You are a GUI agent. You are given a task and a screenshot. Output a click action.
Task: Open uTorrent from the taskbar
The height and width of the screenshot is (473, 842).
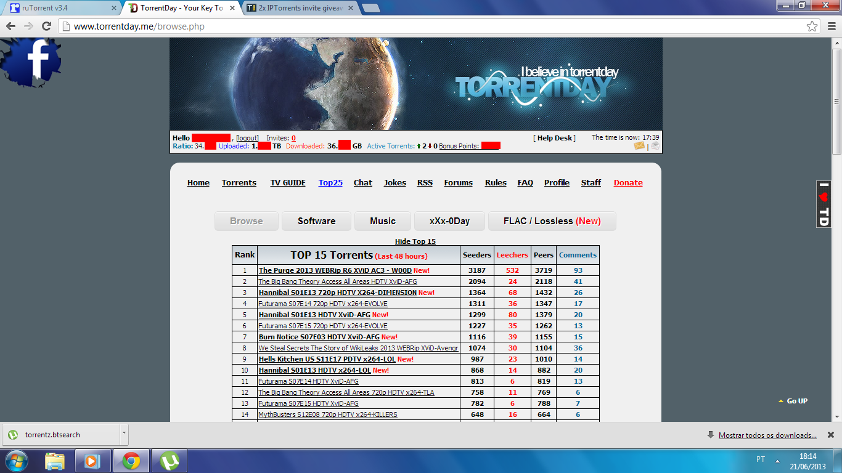click(170, 461)
